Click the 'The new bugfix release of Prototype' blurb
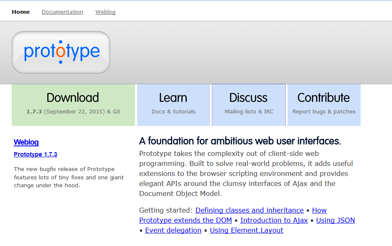Viewport: 392px width, 246px height. [x=69, y=177]
